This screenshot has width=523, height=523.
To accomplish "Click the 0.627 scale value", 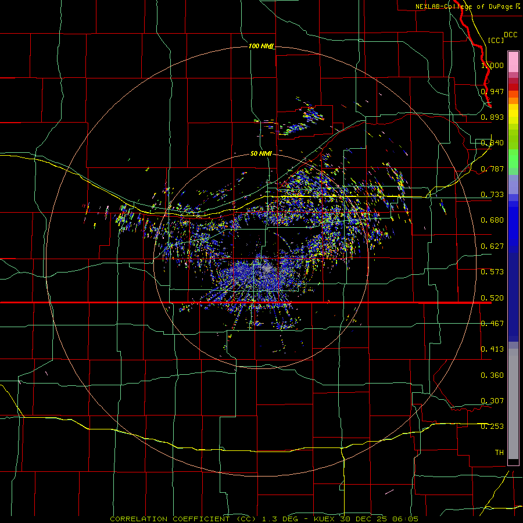I will (492, 246).
